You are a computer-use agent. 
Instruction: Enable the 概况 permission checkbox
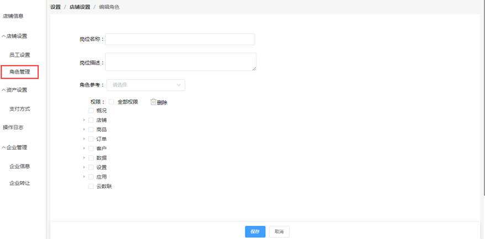tap(91, 111)
